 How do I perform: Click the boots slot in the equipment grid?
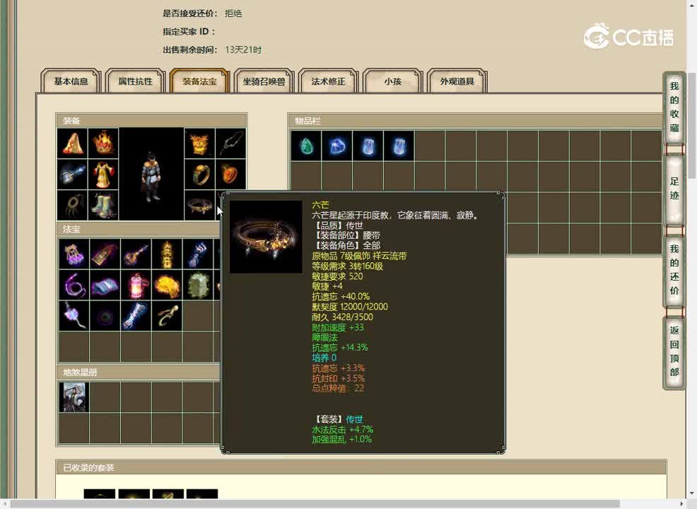click(104, 206)
